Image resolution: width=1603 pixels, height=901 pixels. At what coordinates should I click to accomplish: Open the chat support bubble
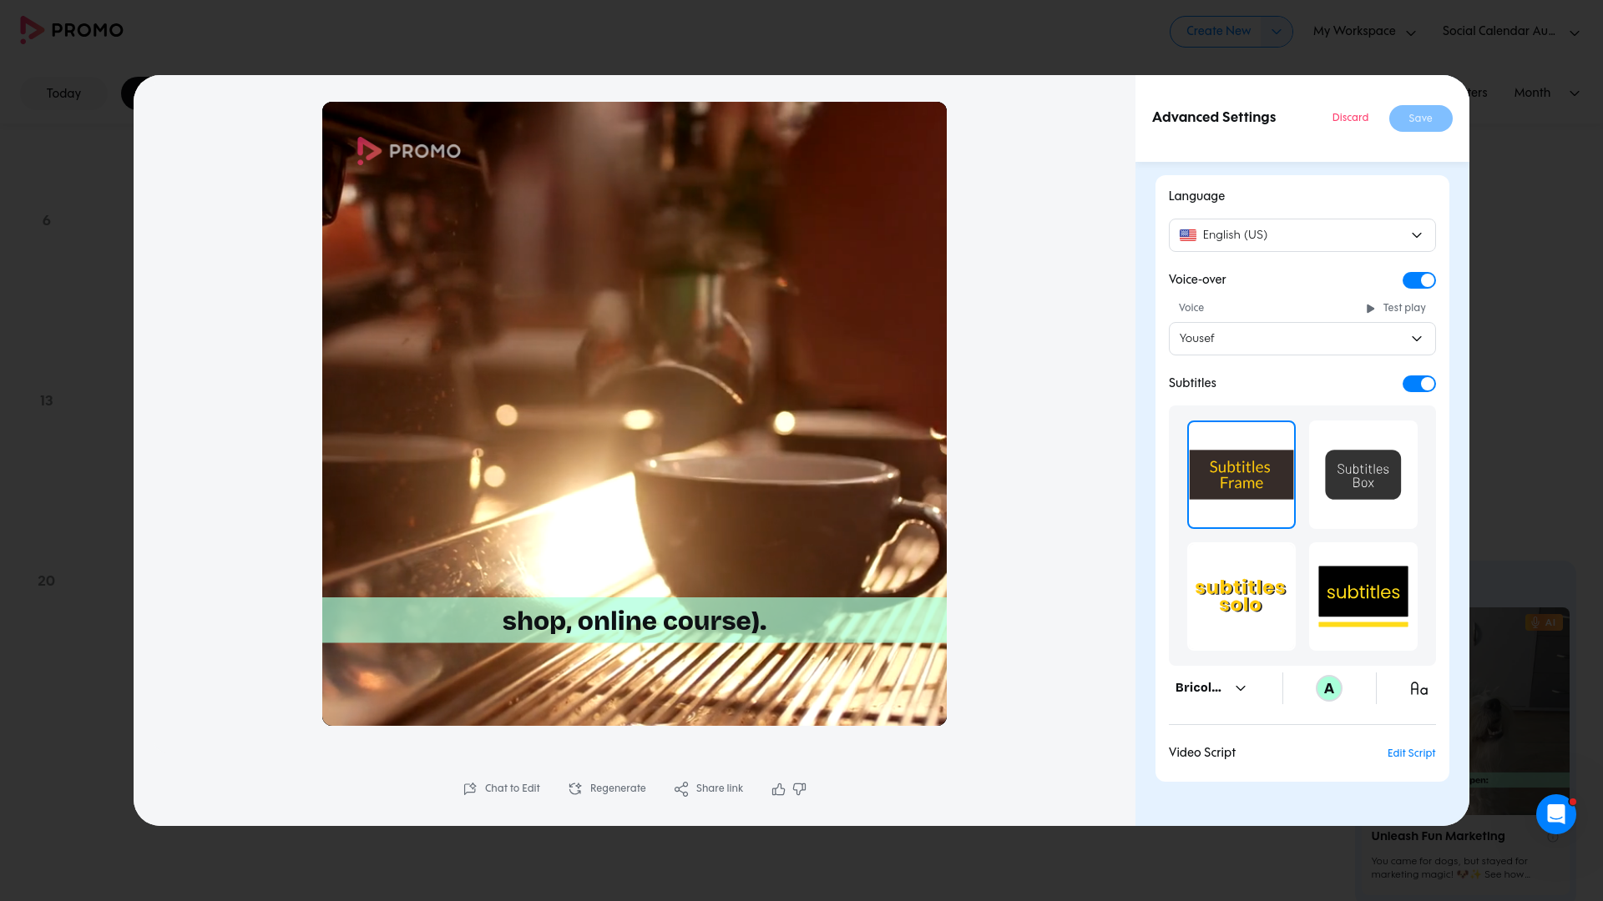click(x=1555, y=814)
